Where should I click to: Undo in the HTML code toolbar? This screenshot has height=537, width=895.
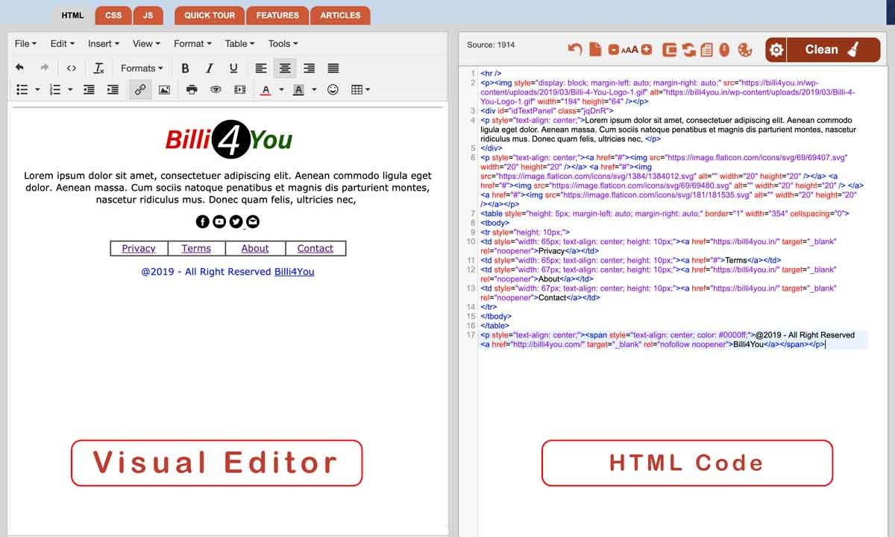574,50
